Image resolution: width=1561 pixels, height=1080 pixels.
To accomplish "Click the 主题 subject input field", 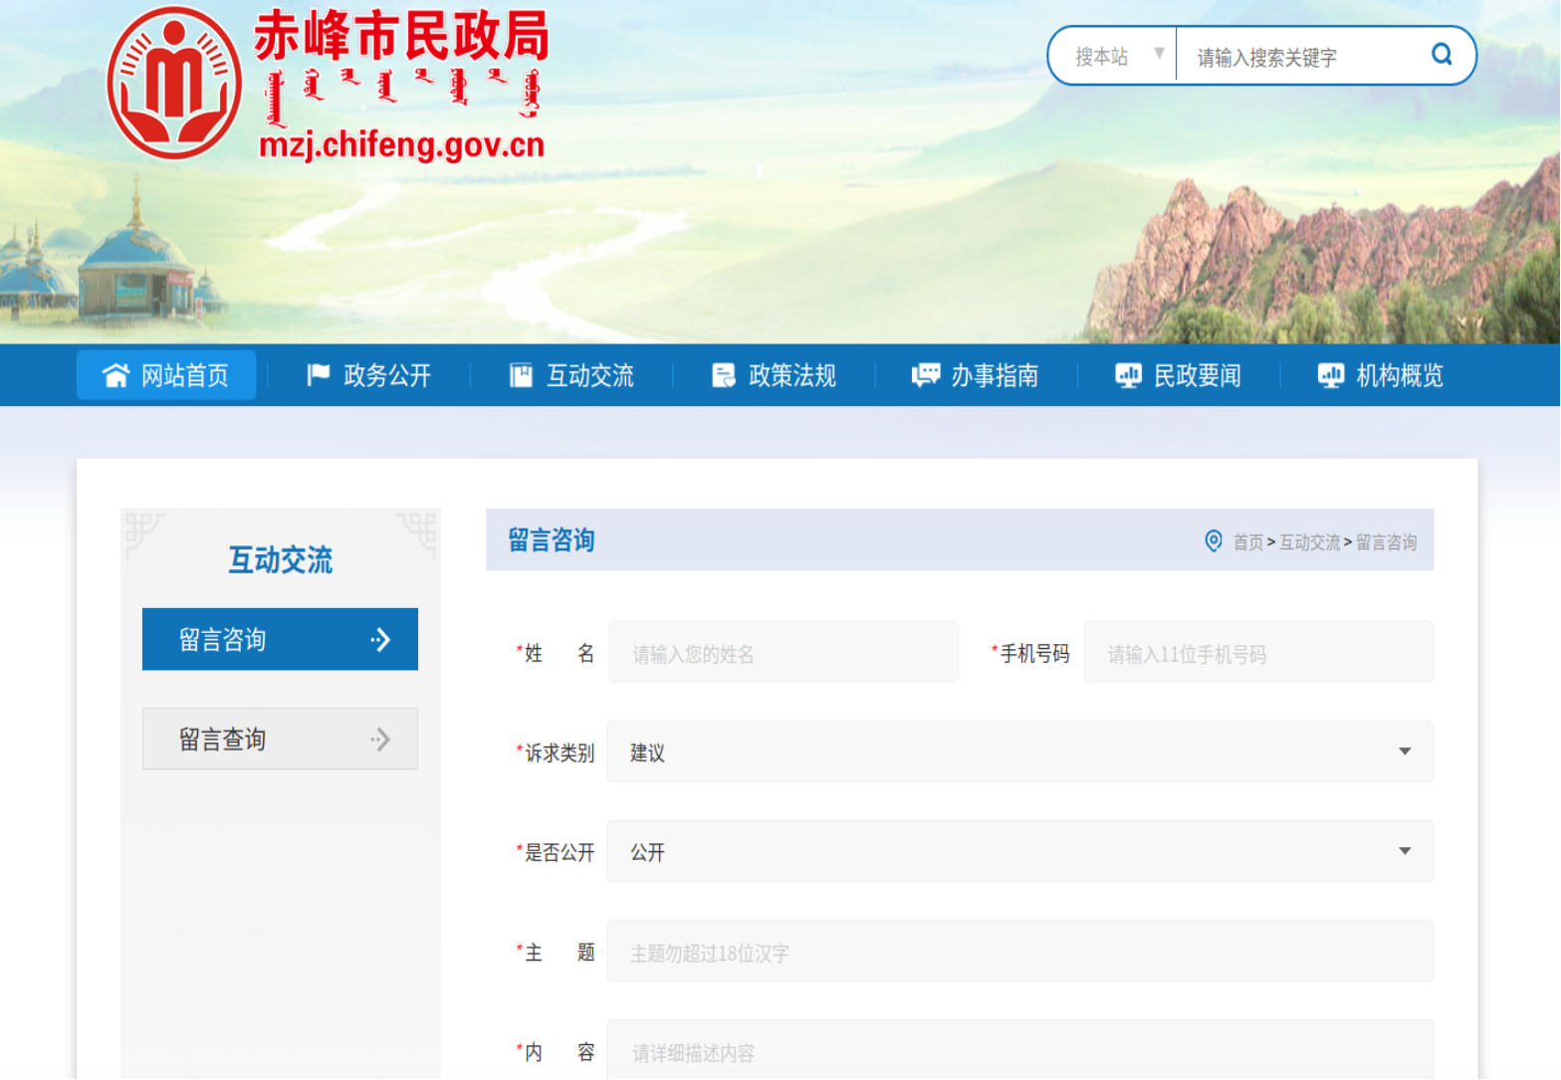I will click(1019, 951).
